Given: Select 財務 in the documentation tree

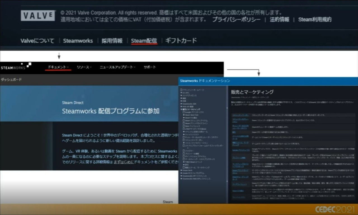Looking at the screenshot, I should click(184, 101).
